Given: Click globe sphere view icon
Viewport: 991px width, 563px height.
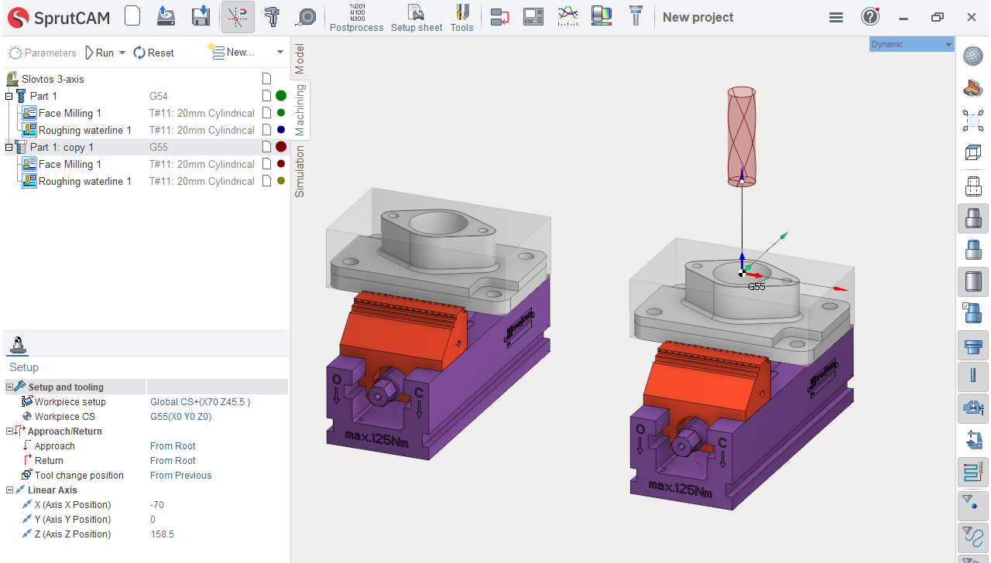Looking at the screenshot, I should coord(973,56).
